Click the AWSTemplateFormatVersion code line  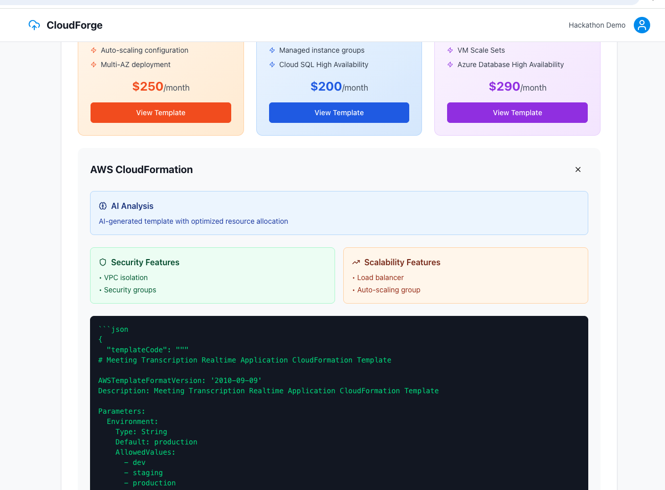pyautogui.click(x=180, y=380)
